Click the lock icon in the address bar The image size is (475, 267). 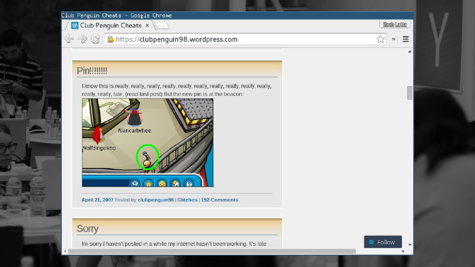coord(110,39)
